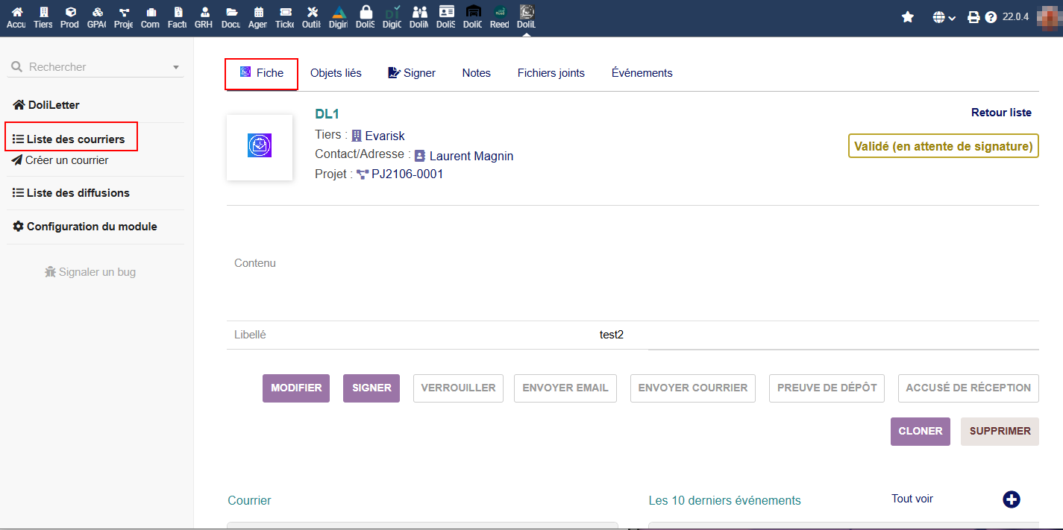Screen dimensions: 1063x530
Task: Open the Projets module icon
Action: [x=123, y=17]
